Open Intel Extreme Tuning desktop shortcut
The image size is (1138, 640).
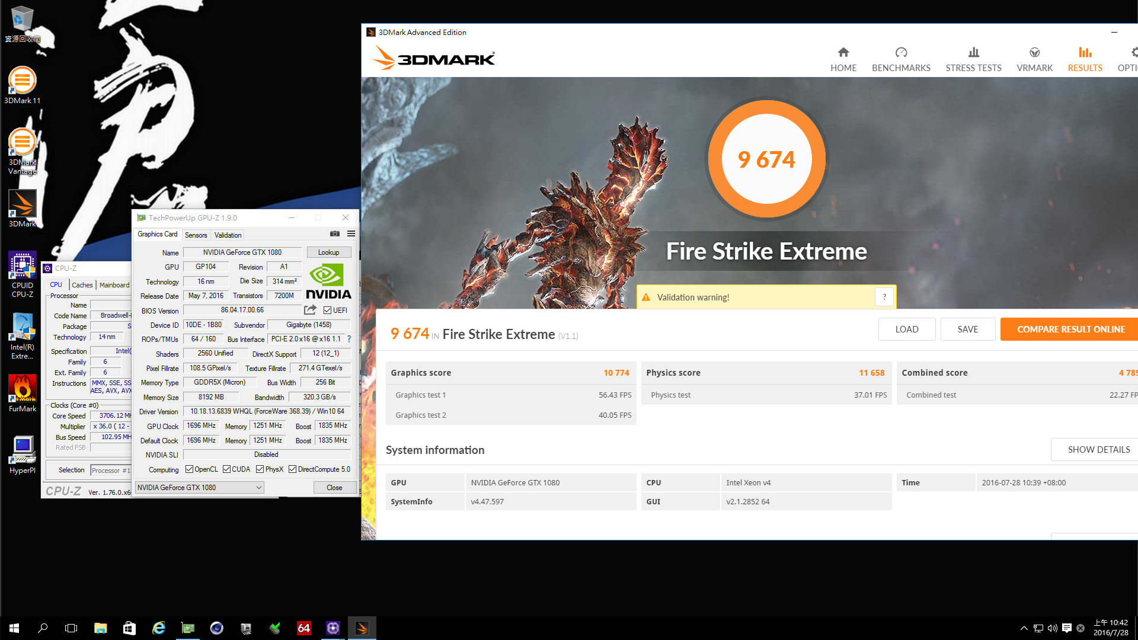tap(22, 336)
